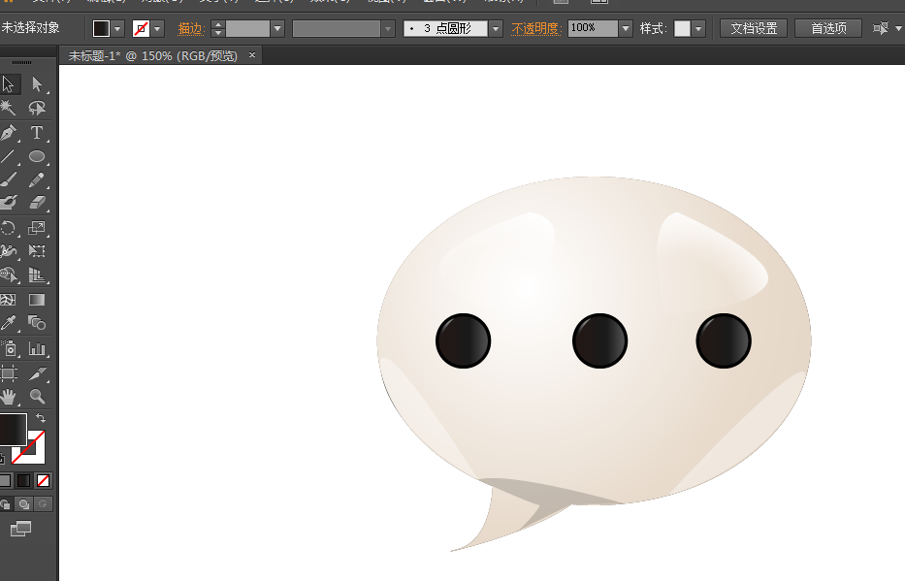Click the Stroke swatch in toolbox
This screenshot has width=905, height=581.
35,453
